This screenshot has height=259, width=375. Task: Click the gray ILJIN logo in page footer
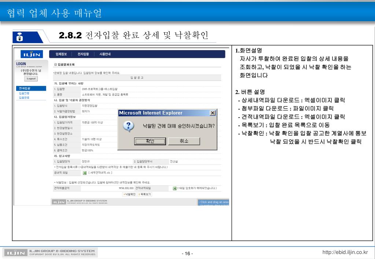(x=59, y=202)
